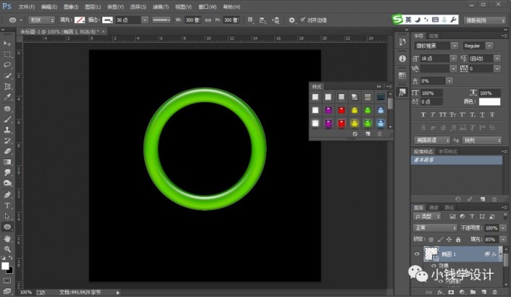The height and width of the screenshot is (297, 511).
Task: Toggle link between width and height fields
Action: 207,20
